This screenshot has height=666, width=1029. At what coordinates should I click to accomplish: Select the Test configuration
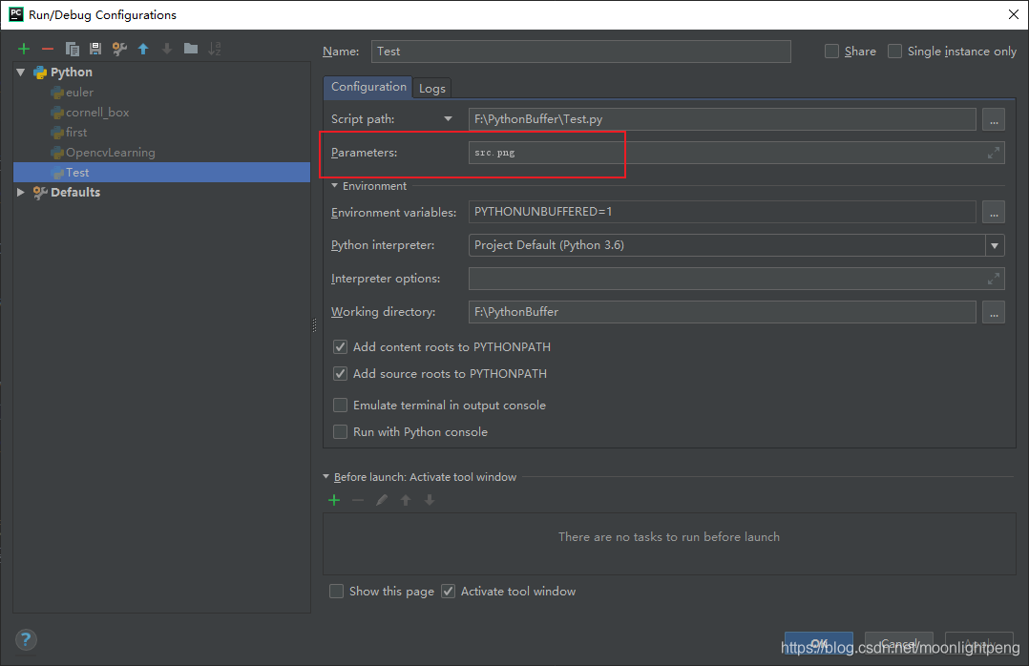coord(161,173)
